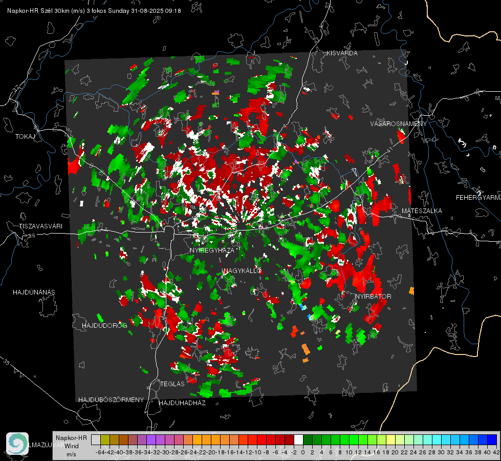Select the TISZAVASVÁRI town label
The height and width of the screenshot is (461, 501).
coord(40,226)
